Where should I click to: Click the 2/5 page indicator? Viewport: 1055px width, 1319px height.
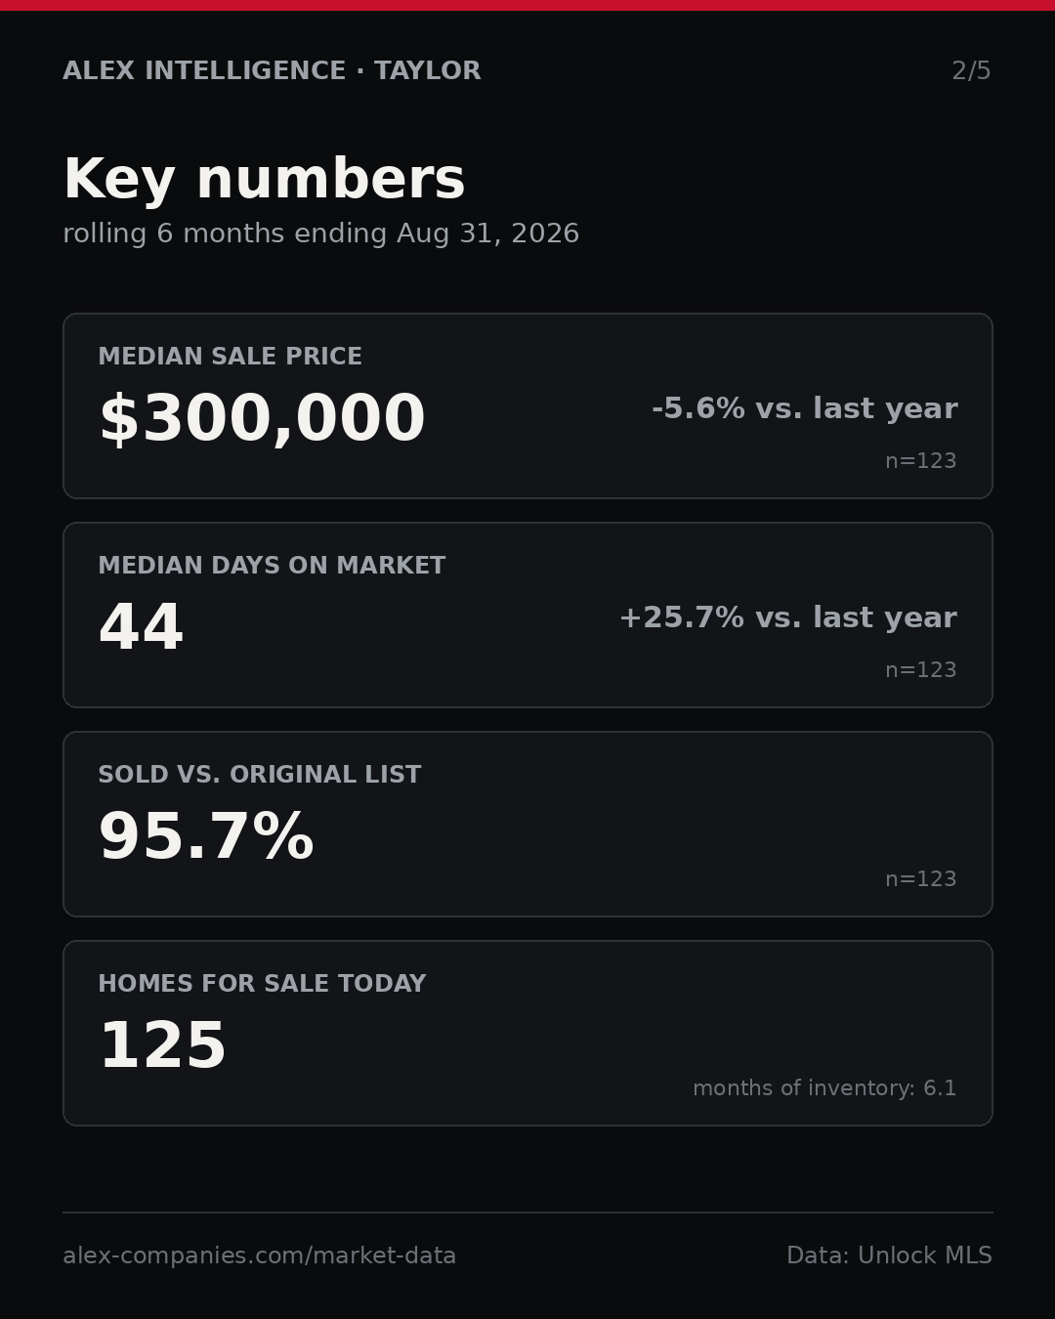coord(971,71)
